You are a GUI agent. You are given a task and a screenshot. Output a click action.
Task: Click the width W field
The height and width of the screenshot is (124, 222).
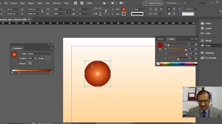point(33,9)
